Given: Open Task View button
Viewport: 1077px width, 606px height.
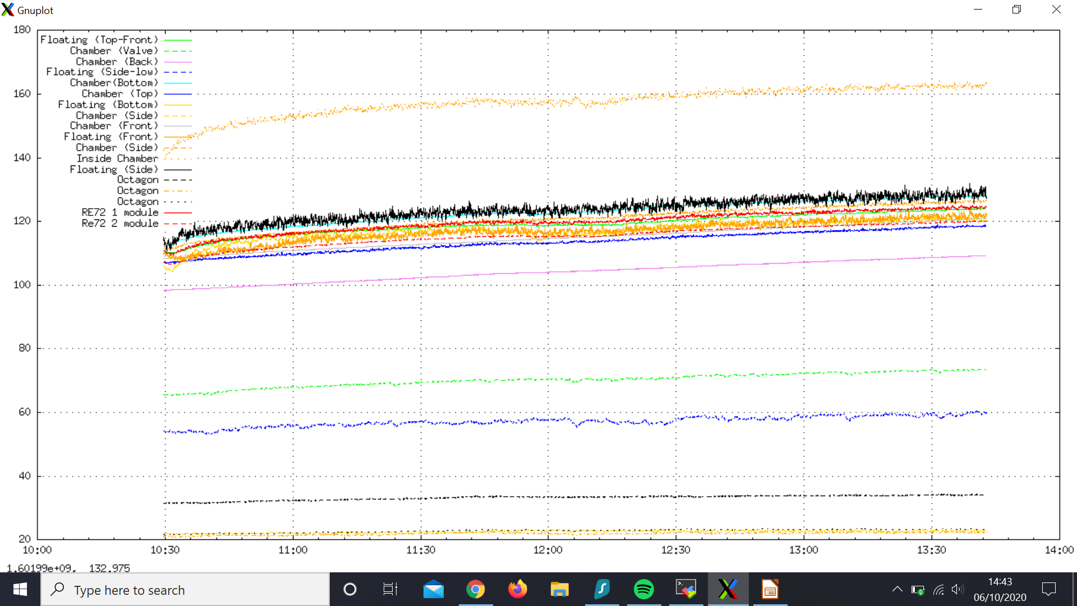Looking at the screenshot, I should click(390, 589).
